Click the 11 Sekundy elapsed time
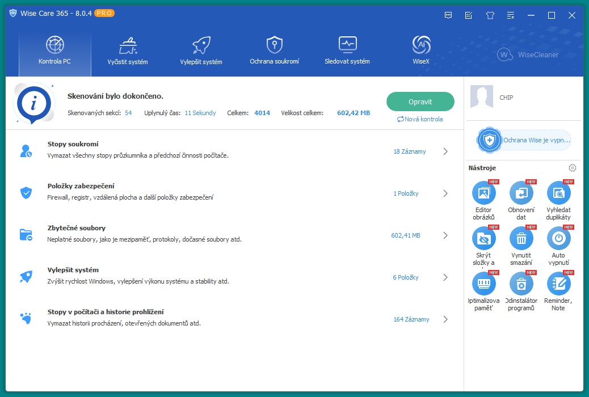 point(200,113)
